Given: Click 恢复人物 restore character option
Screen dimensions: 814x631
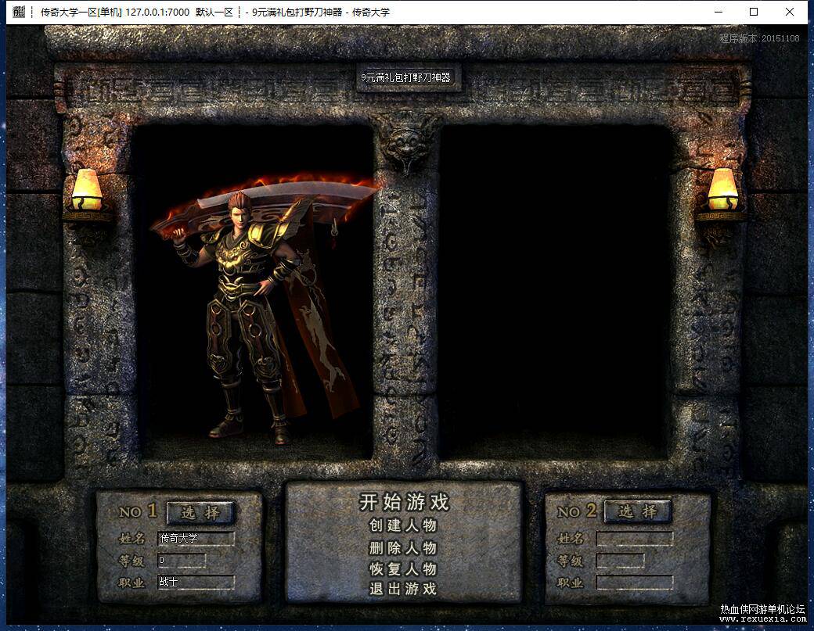Looking at the screenshot, I should (403, 568).
